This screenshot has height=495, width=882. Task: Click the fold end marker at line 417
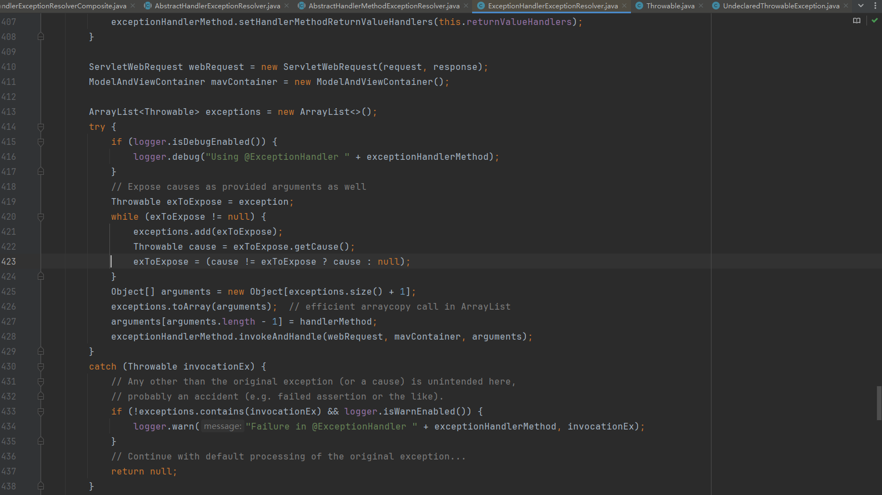point(41,172)
